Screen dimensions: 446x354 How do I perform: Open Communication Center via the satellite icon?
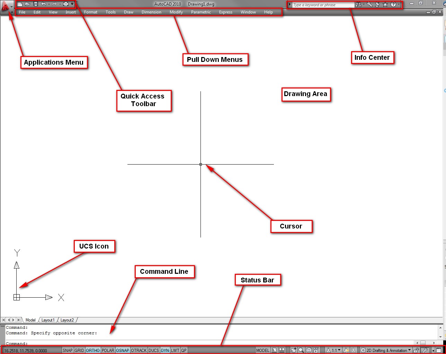tap(377, 4)
